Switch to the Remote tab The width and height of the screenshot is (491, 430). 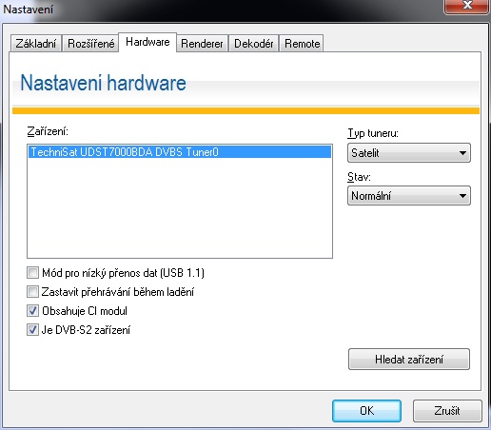(302, 43)
